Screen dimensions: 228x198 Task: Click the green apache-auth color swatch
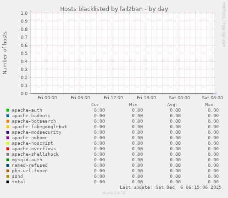[8, 110]
